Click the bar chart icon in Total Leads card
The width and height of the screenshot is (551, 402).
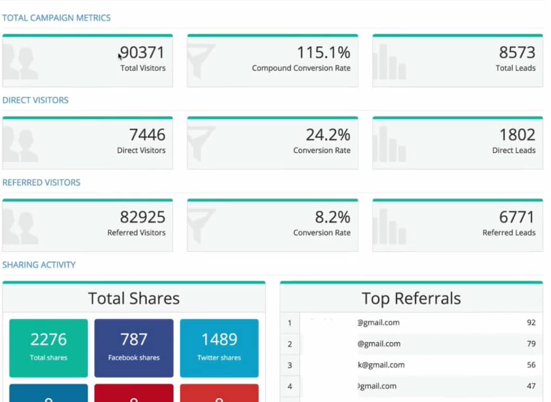point(389,62)
